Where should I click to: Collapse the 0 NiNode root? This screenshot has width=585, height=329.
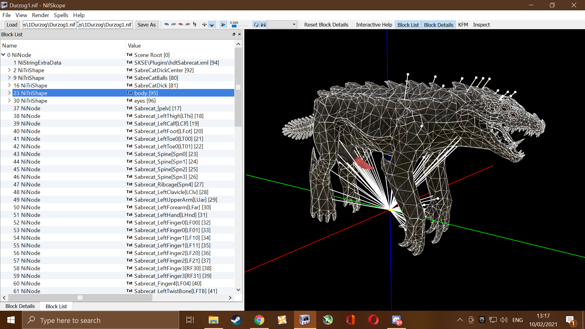pyautogui.click(x=3, y=55)
